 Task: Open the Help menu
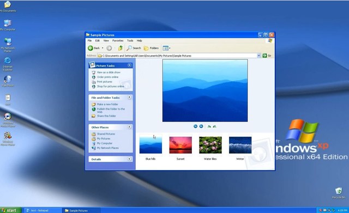[x=140, y=41]
